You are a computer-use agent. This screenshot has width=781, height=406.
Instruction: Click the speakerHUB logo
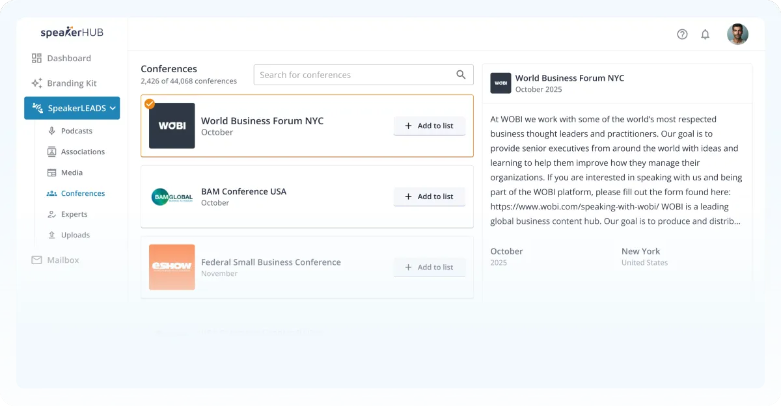[72, 33]
